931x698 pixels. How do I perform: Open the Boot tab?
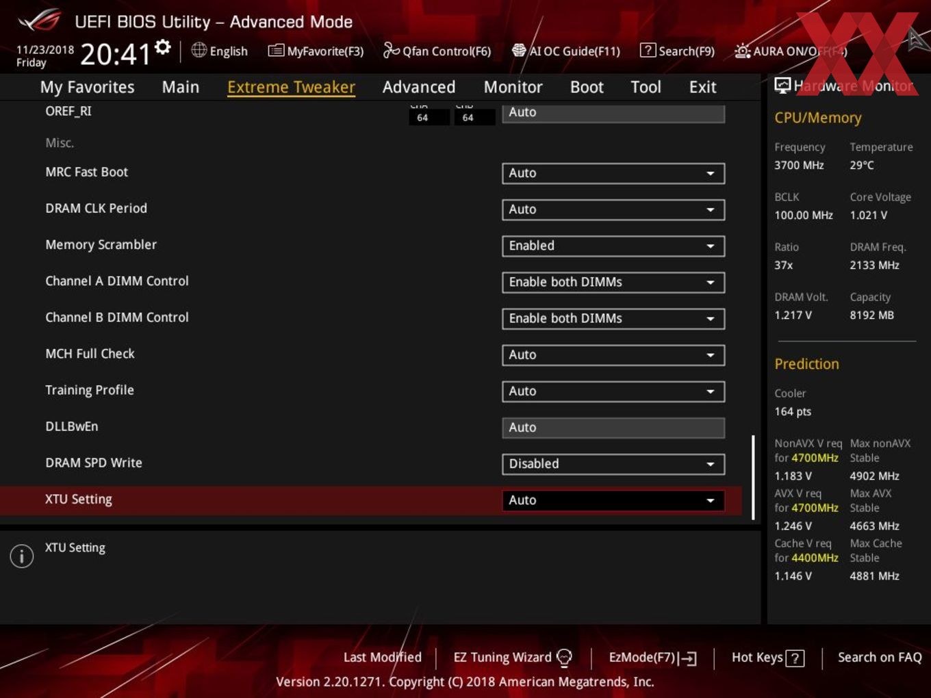[x=587, y=87]
